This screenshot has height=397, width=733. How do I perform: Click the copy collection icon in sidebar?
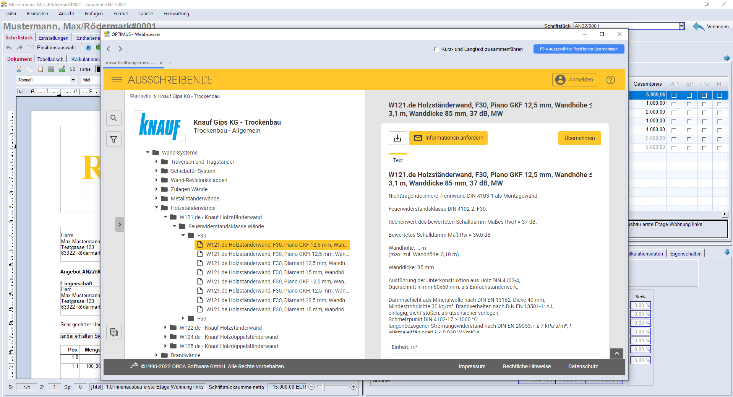(114, 332)
